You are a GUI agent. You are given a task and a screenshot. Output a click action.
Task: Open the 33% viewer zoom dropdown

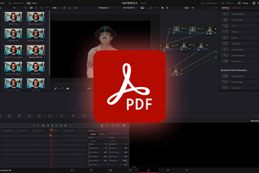click(56, 8)
